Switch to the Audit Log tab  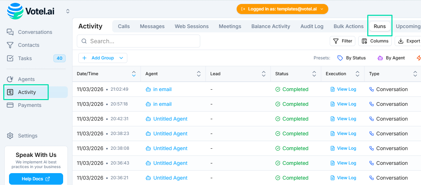[312, 26]
